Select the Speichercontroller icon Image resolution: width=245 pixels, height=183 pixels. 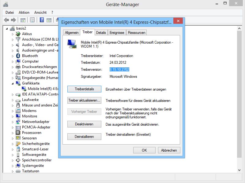18,160
